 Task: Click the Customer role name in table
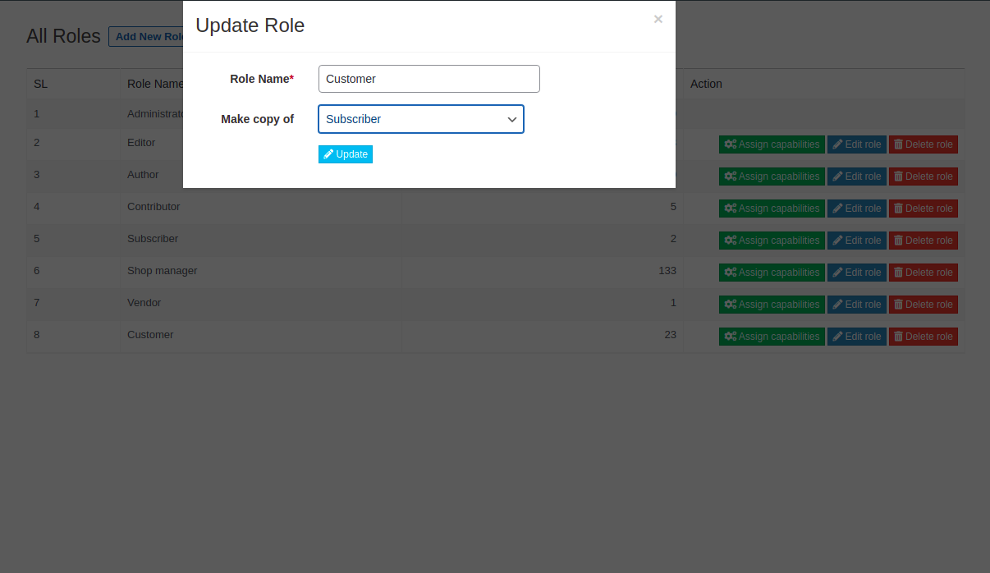point(150,335)
